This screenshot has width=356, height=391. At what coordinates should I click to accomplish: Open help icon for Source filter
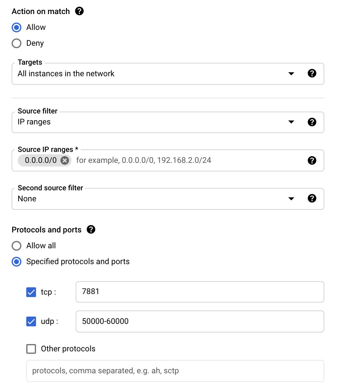(x=312, y=122)
